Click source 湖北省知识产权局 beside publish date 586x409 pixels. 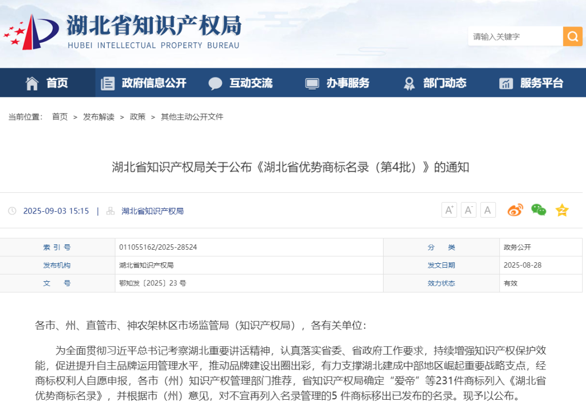pos(152,211)
